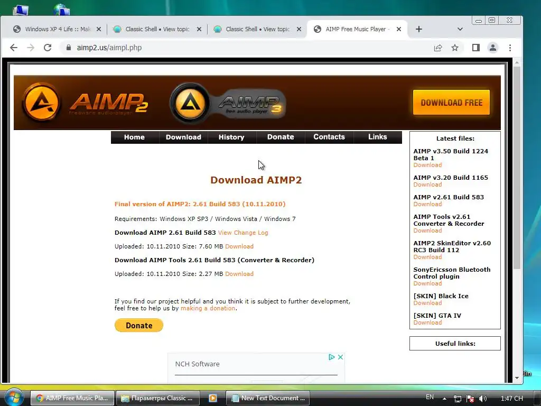Open the media player taskbar icon
Image resolution: width=541 pixels, height=406 pixels.
[x=213, y=398]
